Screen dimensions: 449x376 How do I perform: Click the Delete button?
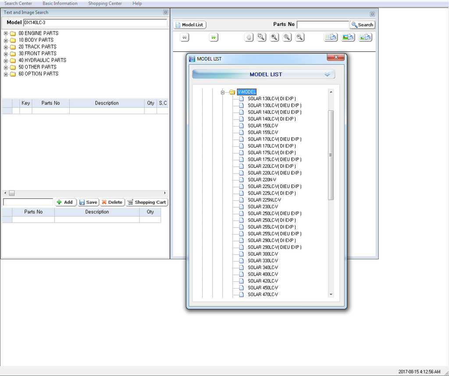(112, 202)
